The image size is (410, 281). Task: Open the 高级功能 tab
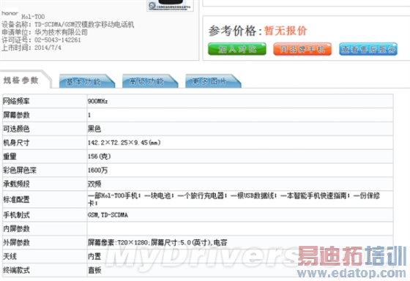(x=149, y=81)
